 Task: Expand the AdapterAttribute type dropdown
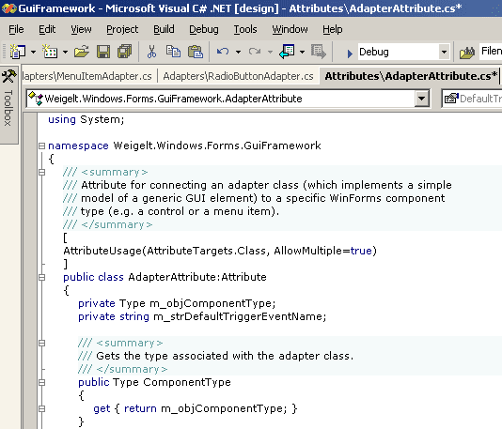pyautogui.click(x=422, y=99)
